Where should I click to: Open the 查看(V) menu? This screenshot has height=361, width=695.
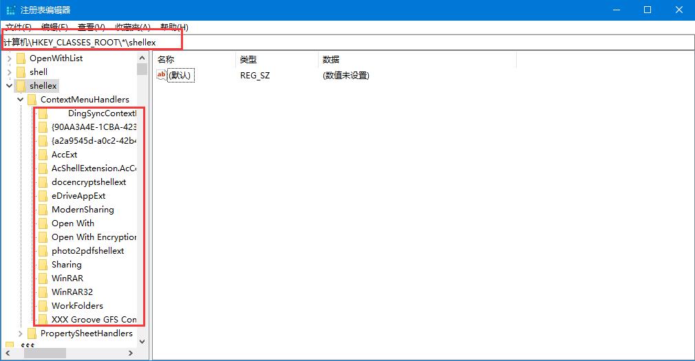pos(92,28)
